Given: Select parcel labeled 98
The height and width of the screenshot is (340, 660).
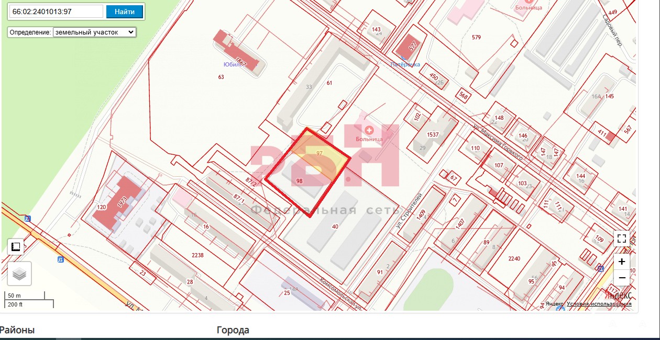Looking at the screenshot, I should coord(300,180).
